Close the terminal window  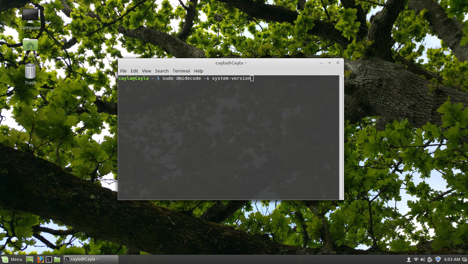click(x=338, y=63)
